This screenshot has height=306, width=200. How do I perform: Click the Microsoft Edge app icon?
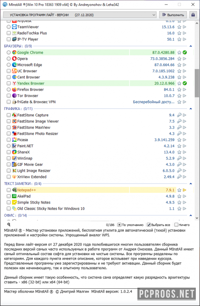[x=14, y=65]
